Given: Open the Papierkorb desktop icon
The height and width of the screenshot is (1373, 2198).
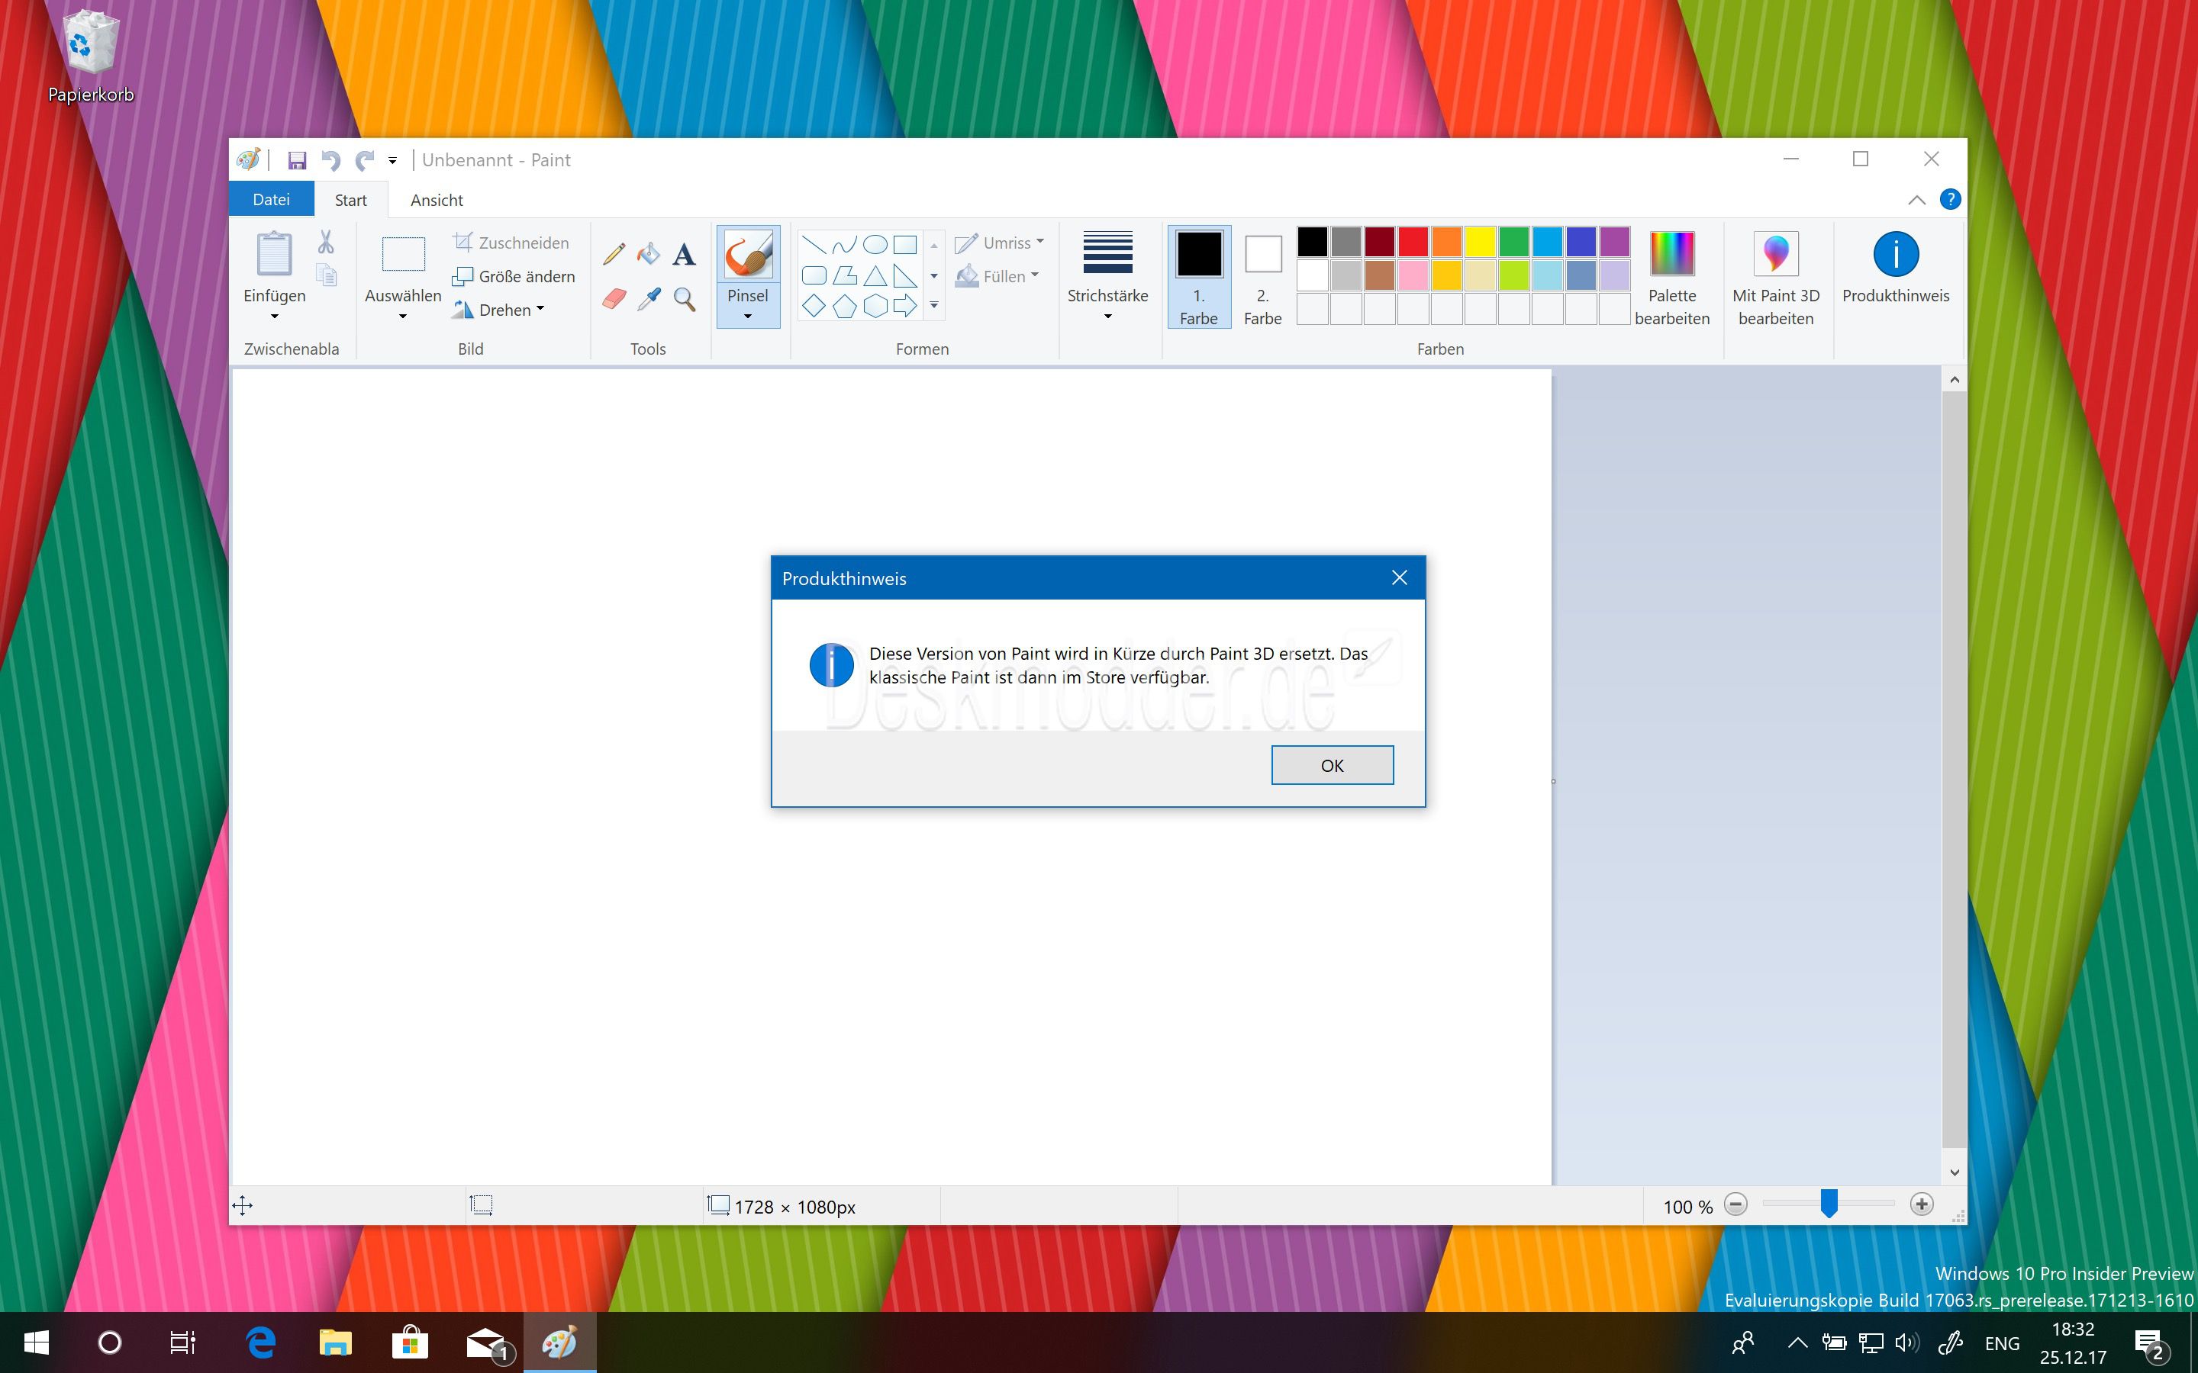Looking at the screenshot, I should [x=91, y=56].
